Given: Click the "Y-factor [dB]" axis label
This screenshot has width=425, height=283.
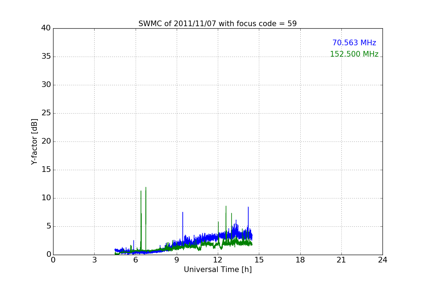Looking at the screenshot, I should (34, 141).
